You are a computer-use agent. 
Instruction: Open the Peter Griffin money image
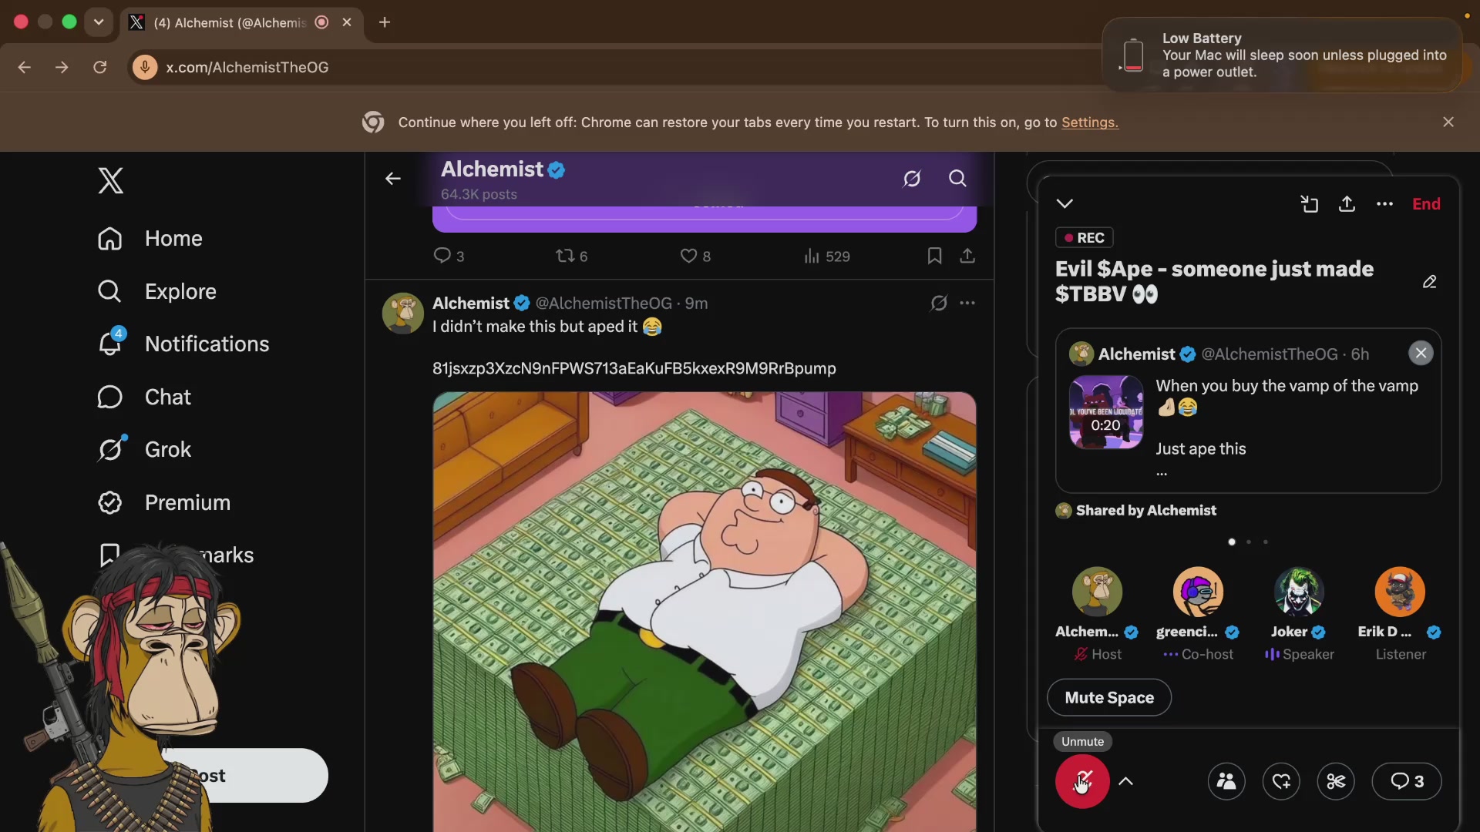705,612
